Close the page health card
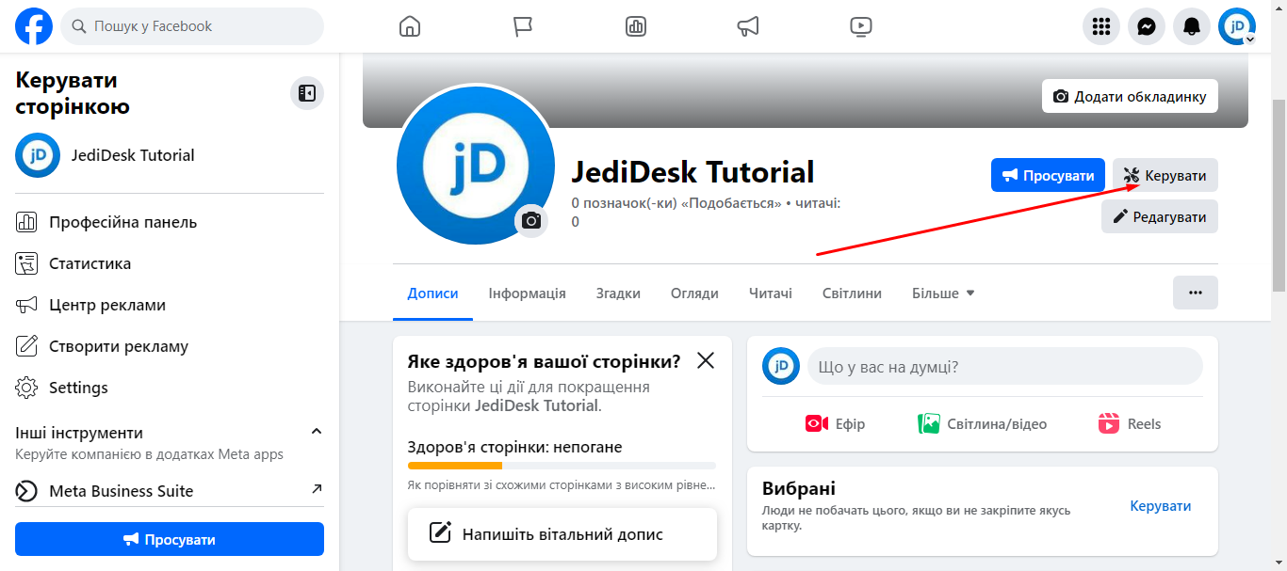Viewport: 1287px width, 571px height. [706, 360]
